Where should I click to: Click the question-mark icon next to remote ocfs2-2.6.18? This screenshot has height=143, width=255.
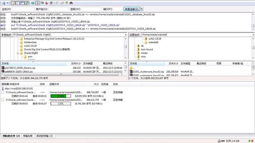point(146,39)
